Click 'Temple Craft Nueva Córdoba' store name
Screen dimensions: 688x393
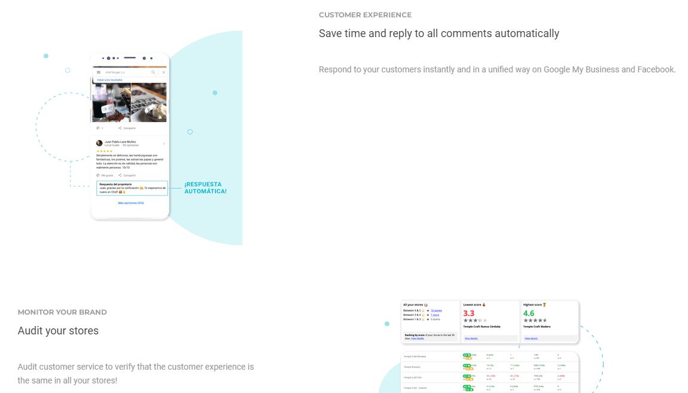tap(482, 327)
